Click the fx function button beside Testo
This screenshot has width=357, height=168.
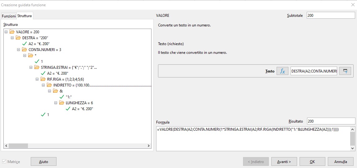click(282, 71)
